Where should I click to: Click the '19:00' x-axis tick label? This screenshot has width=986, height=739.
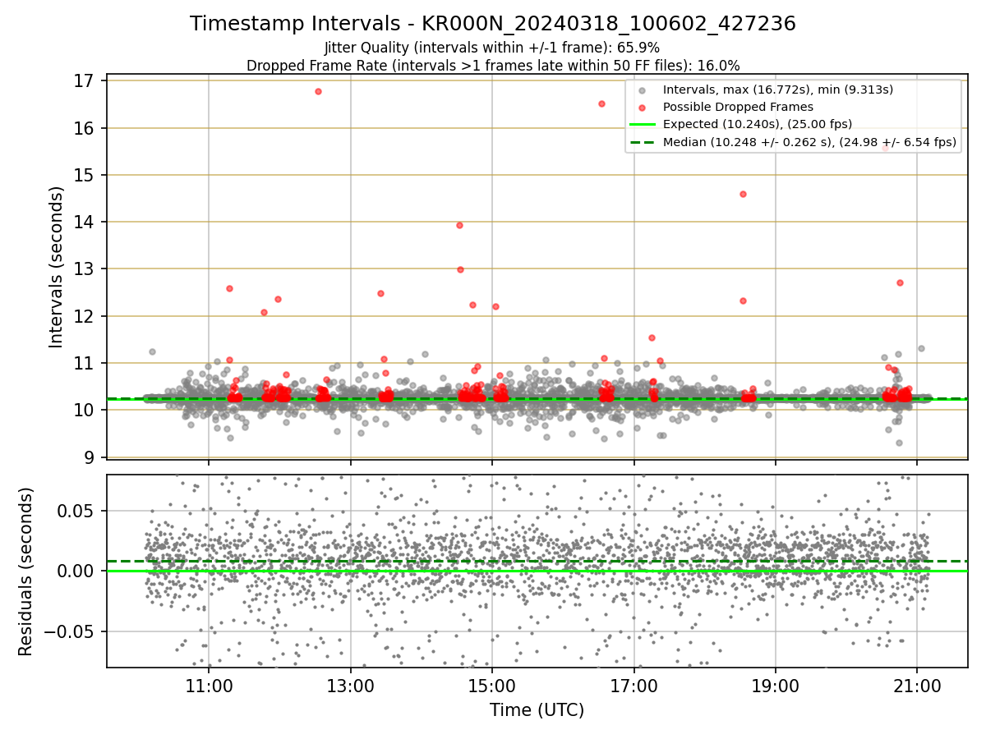776,686
